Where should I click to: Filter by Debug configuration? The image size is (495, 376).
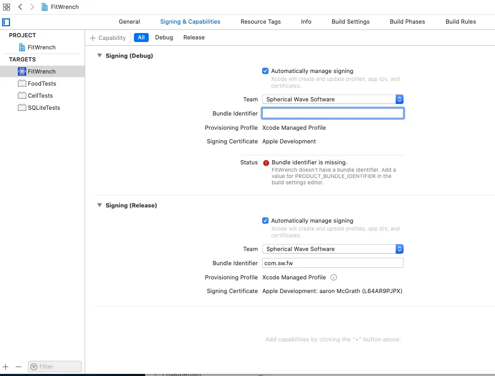[164, 37]
